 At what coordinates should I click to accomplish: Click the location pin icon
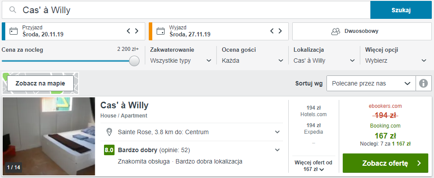[x=109, y=132]
